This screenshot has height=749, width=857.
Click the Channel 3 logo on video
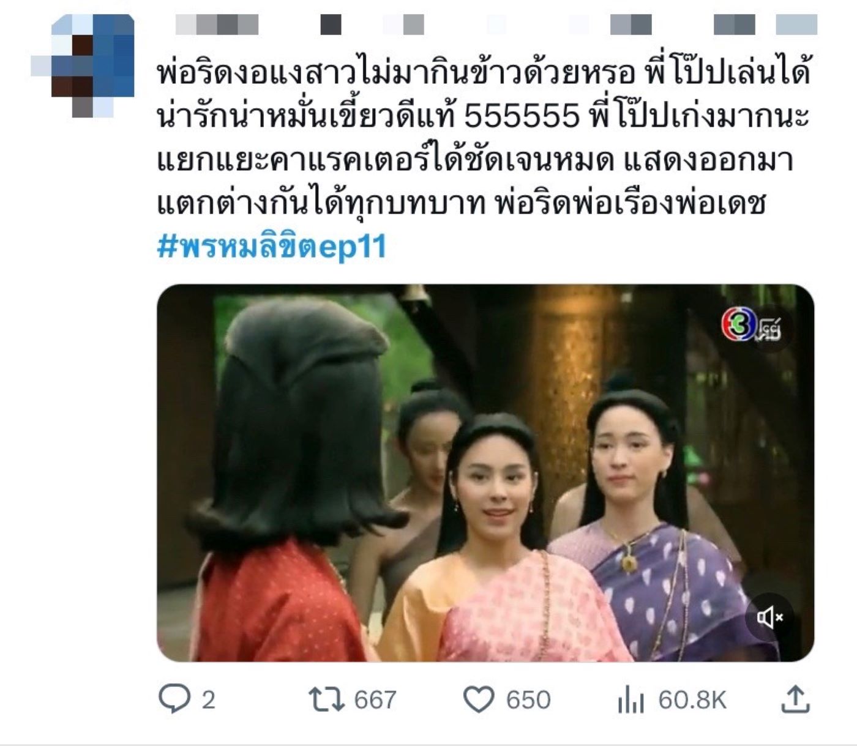[752, 326]
